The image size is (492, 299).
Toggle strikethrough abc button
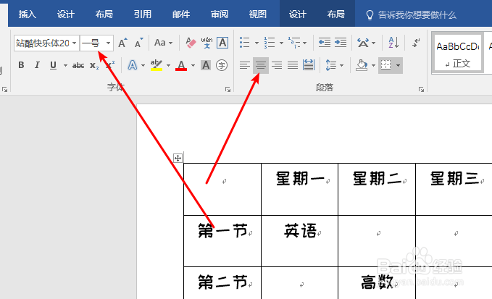pos(78,65)
